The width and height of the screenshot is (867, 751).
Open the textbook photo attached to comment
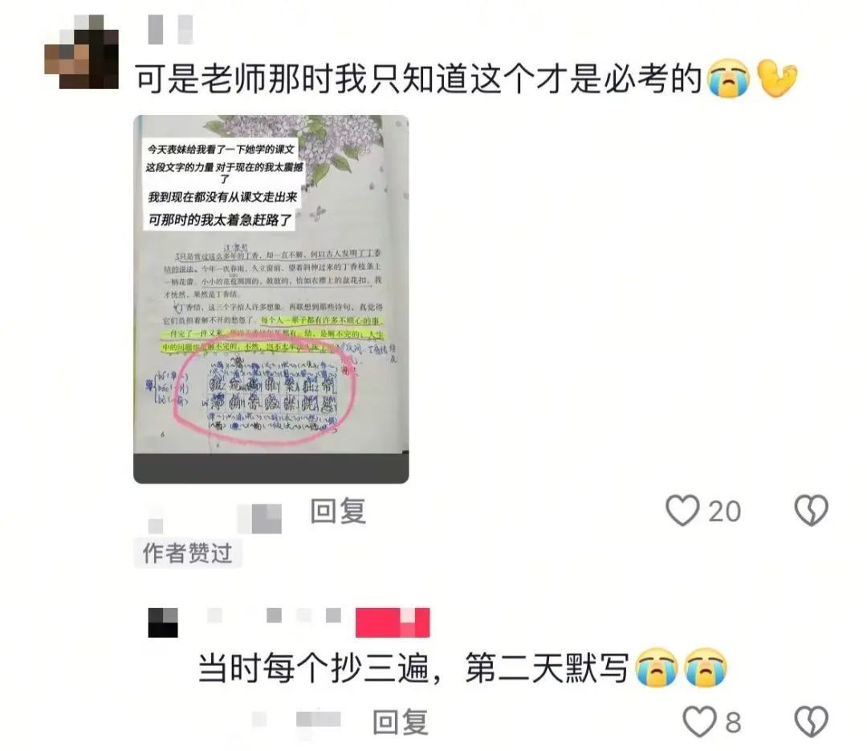(x=271, y=299)
